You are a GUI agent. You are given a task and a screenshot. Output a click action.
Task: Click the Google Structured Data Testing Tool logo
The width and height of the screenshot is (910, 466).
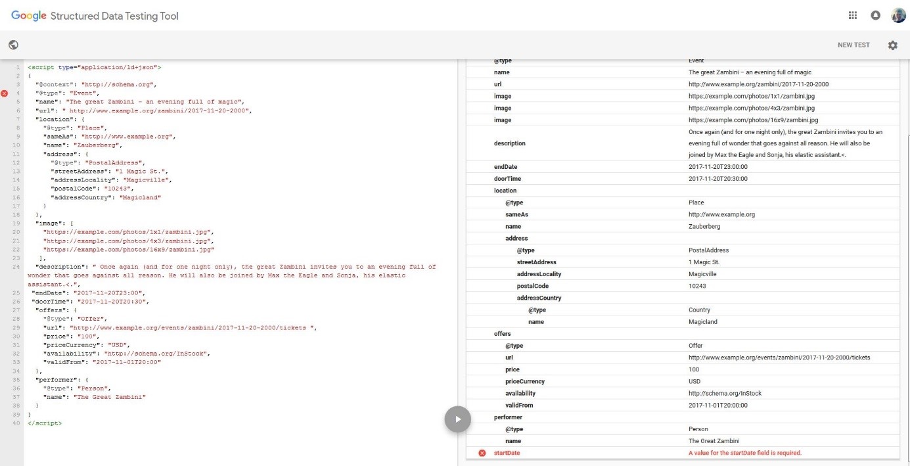(95, 15)
